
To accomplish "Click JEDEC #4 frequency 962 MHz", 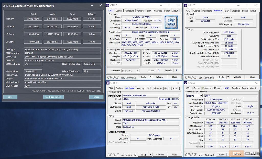I will (x=210, y=123).
